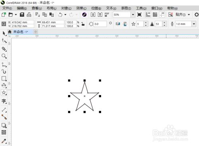This screenshot has height=146, width=199.
Task: Choose the Parallel Dimension line tool
Action: 4,110
